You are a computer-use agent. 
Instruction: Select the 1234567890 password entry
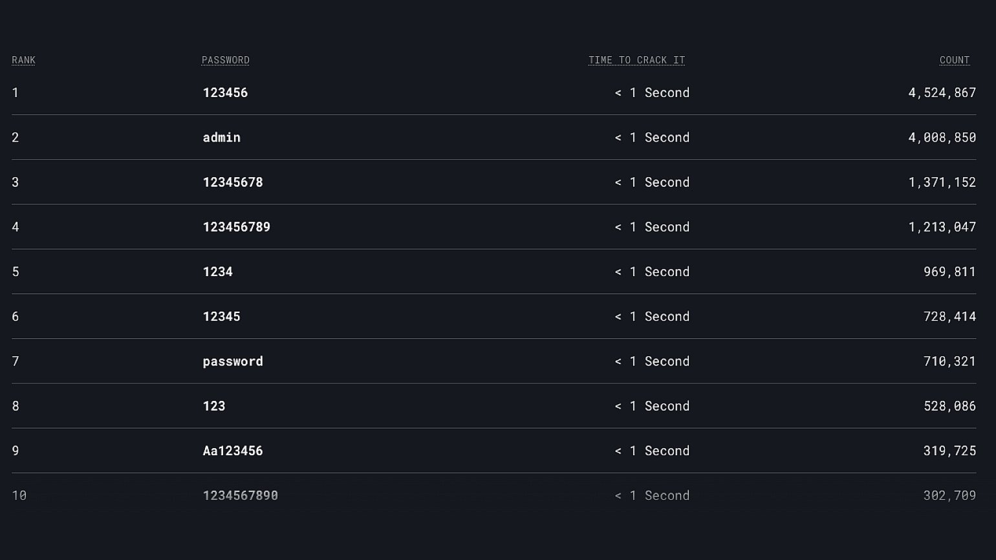[x=241, y=495]
